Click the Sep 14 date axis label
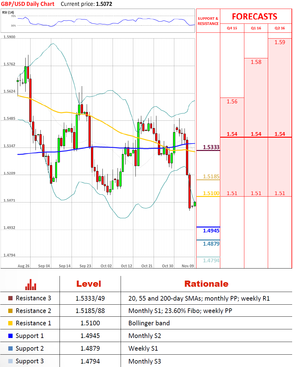 (64, 266)
